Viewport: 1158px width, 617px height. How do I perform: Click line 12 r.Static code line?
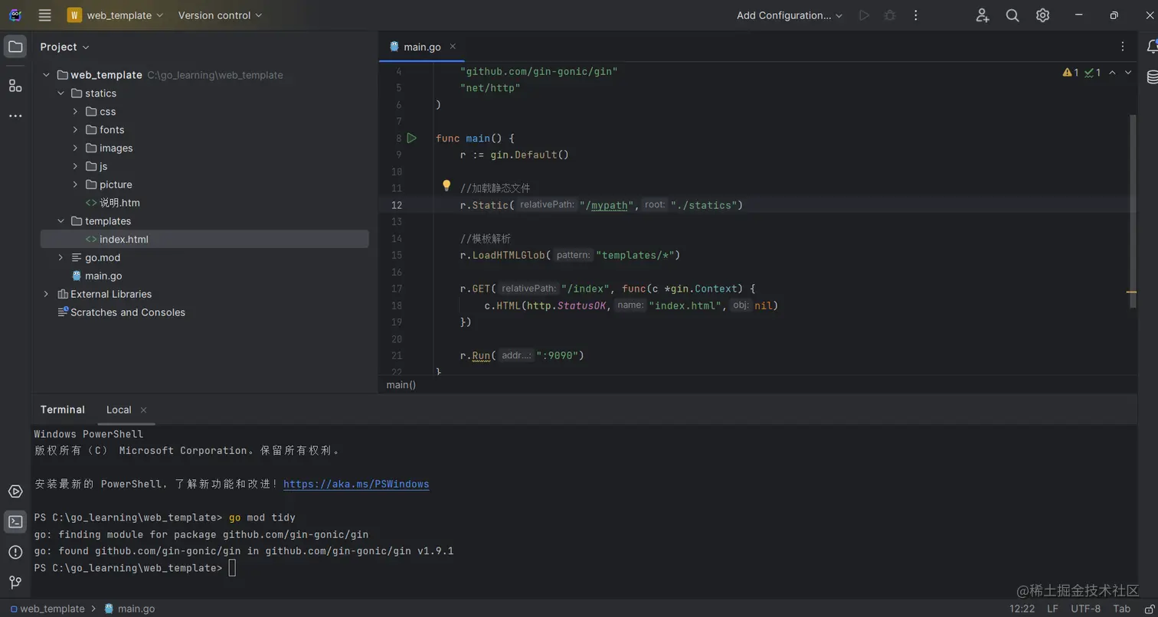coord(602,205)
